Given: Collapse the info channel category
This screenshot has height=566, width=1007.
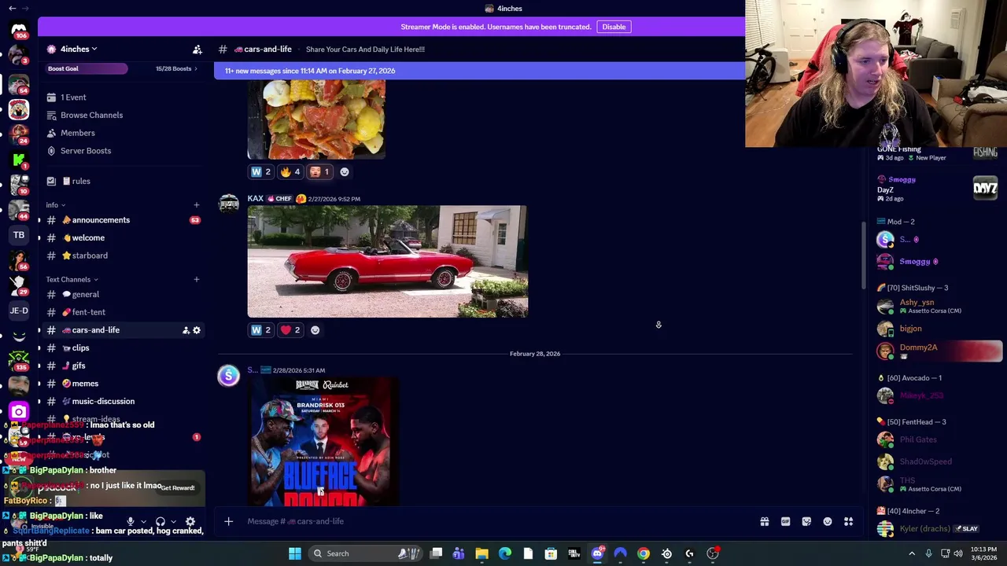Looking at the screenshot, I should click(56, 205).
